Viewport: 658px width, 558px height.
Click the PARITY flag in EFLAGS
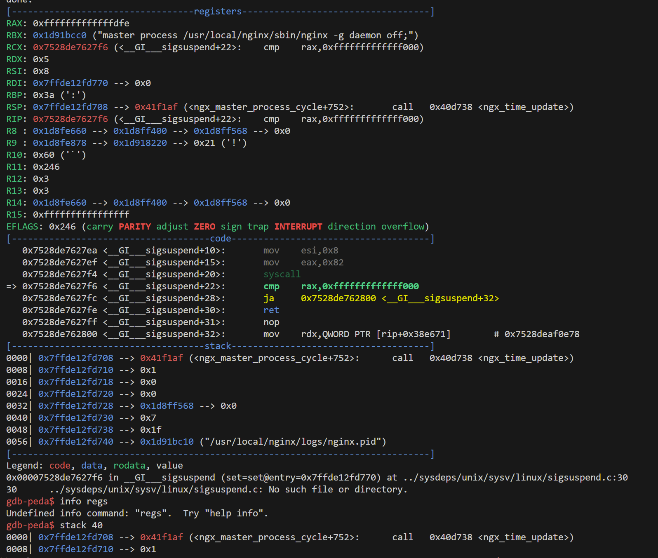135,227
